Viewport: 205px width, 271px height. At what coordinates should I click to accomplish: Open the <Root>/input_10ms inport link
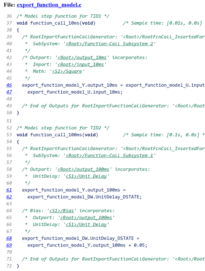tap(81, 64)
